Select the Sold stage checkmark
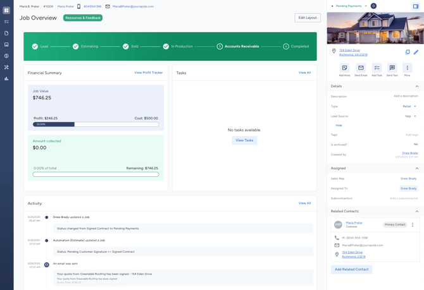The height and width of the screenshot is (290, 424). [126, 47]
